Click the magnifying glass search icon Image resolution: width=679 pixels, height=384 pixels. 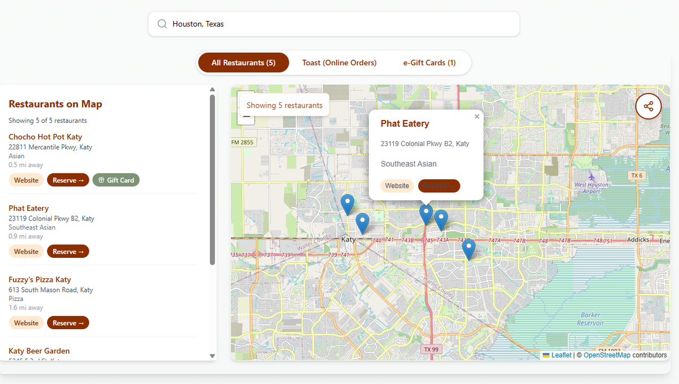(162, 24)
